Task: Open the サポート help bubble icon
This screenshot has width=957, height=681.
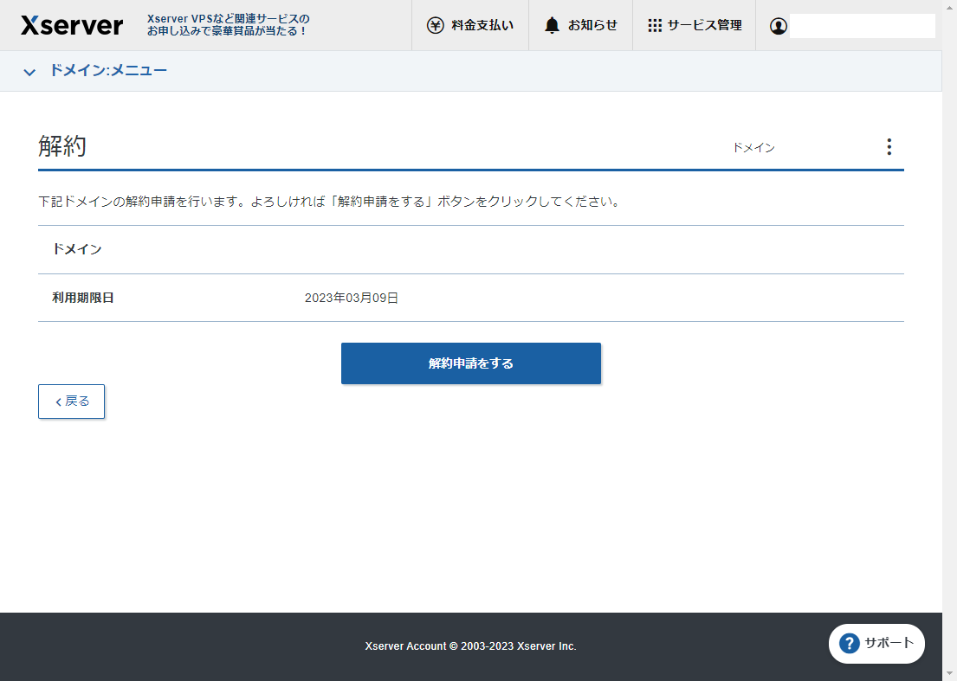Action: coord(849,644)
